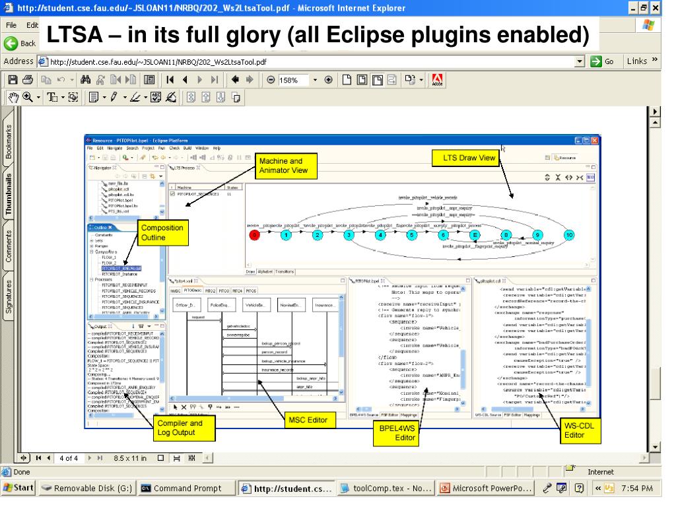
Task: Expand the Text Select tool dropdown
Action: tap(63, 98)
